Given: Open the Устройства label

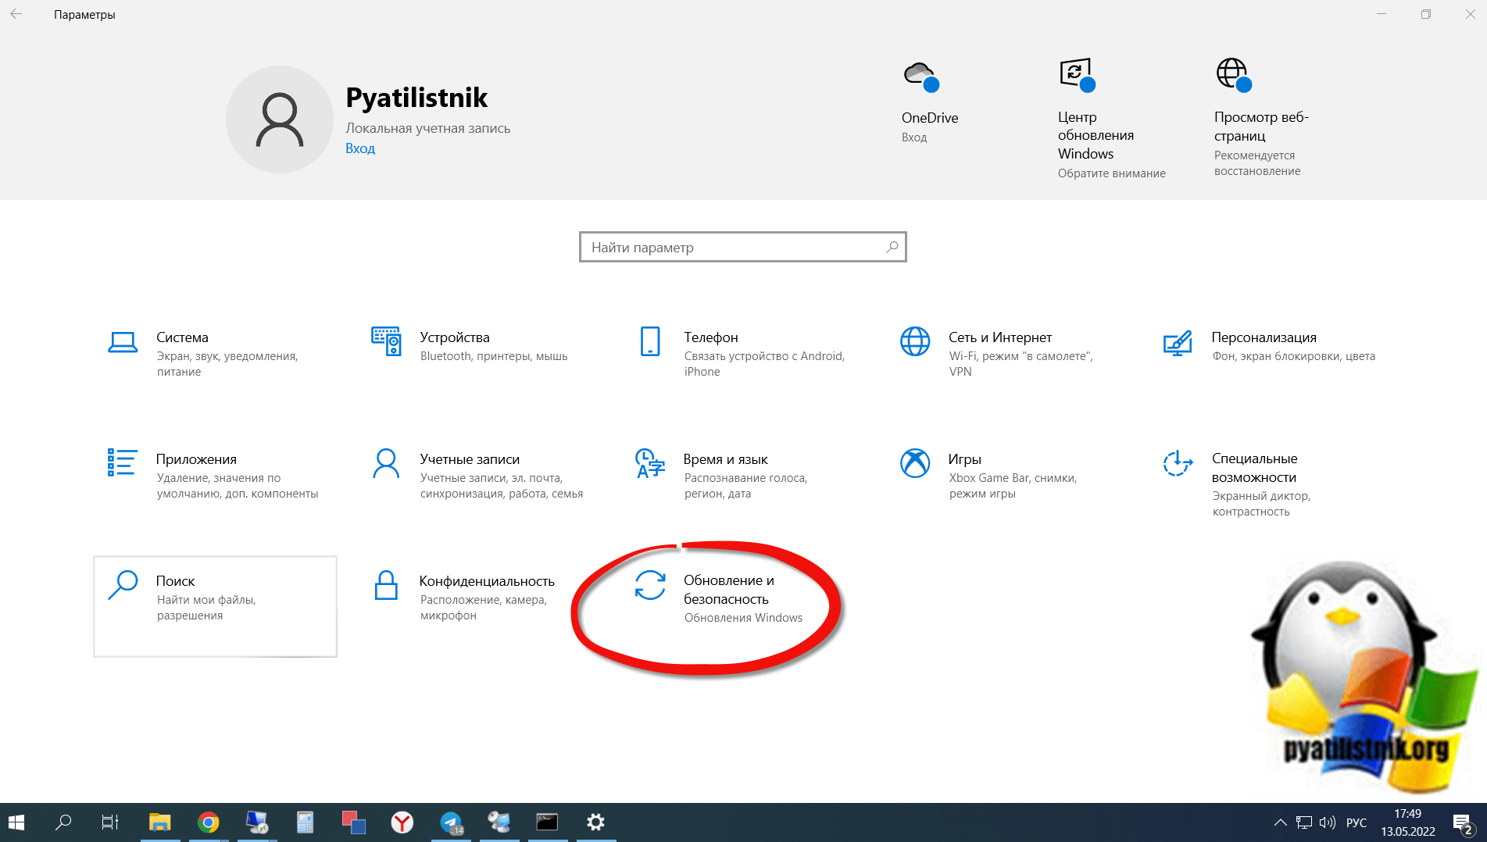Looking at the screenshot, I should point(455,337).
